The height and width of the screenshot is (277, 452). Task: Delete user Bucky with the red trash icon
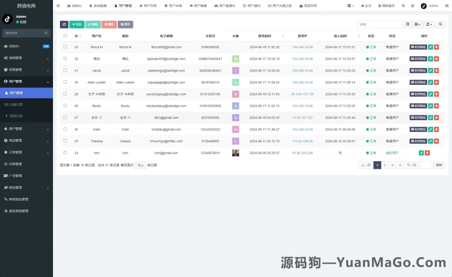436,106
